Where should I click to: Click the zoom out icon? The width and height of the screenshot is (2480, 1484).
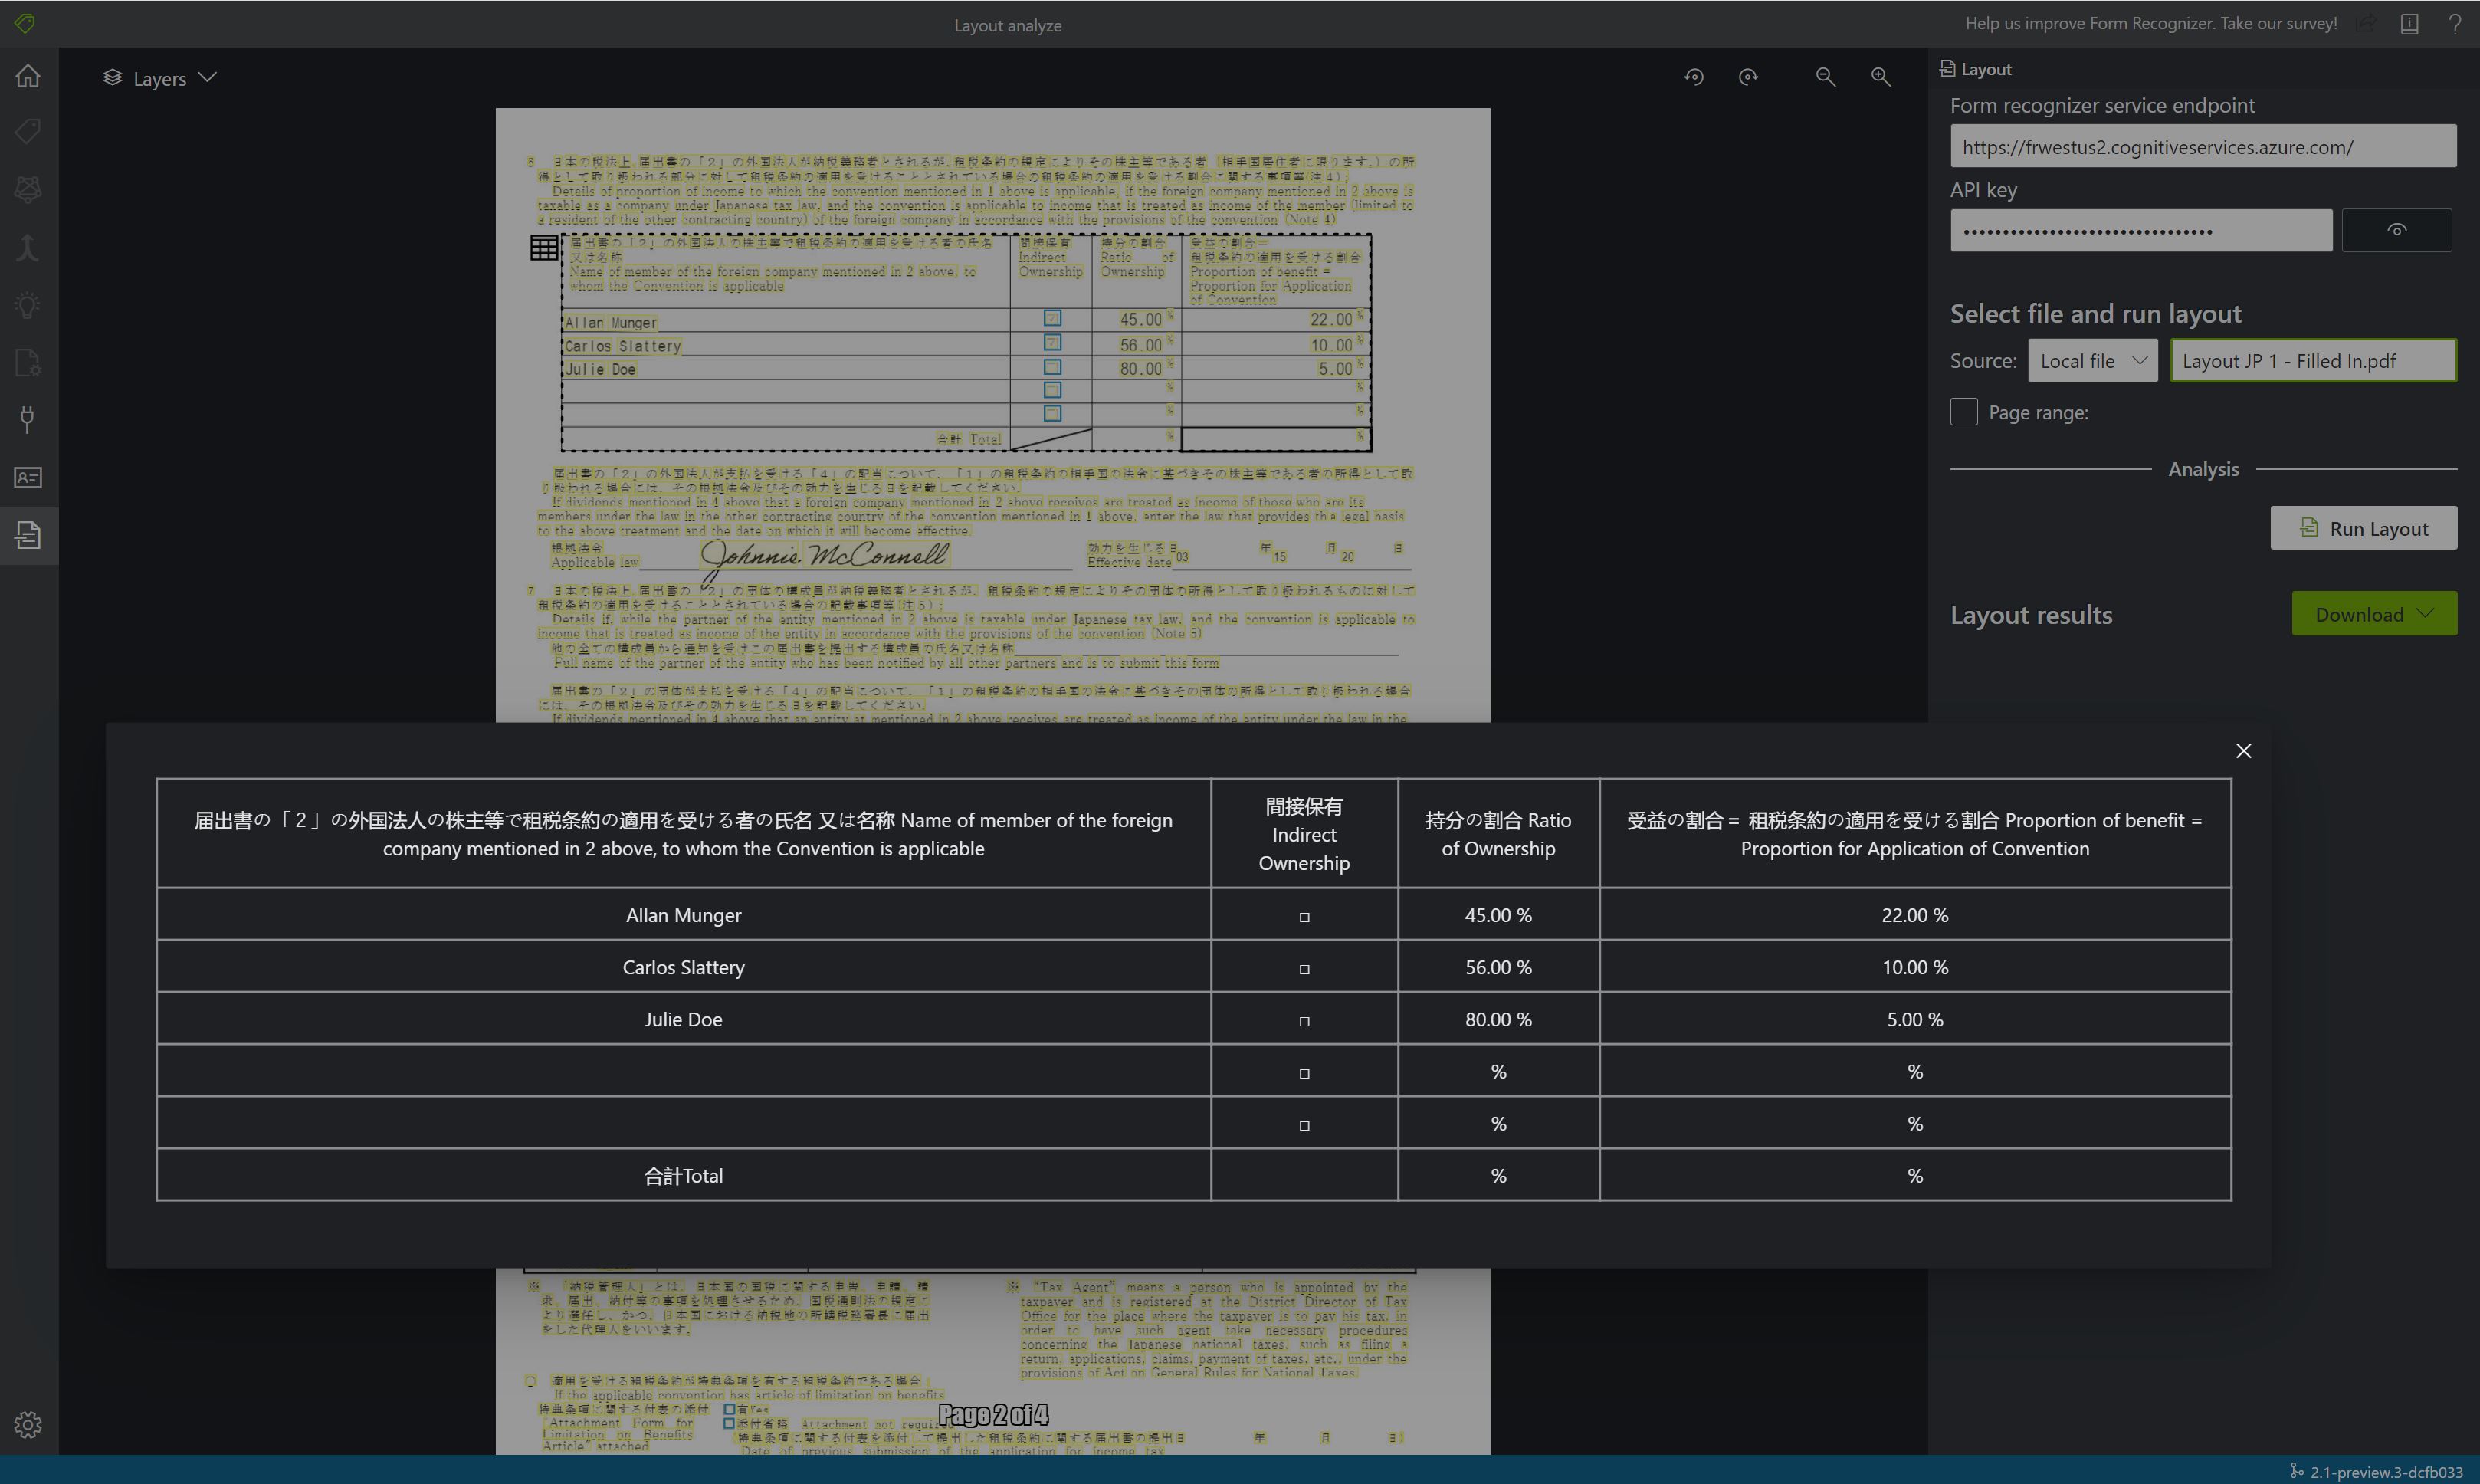coord(1825,76)
